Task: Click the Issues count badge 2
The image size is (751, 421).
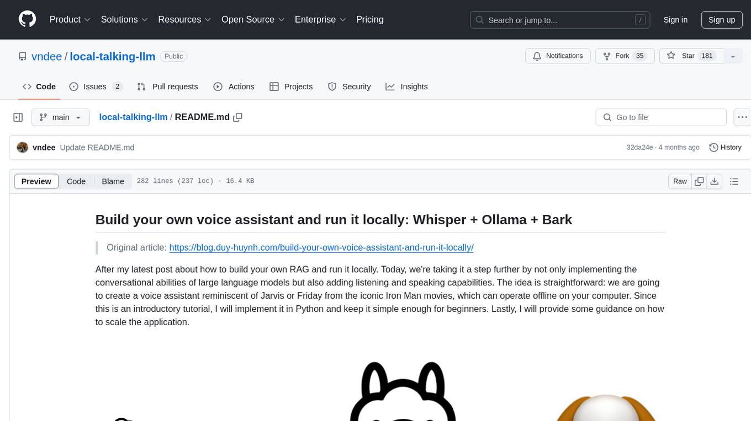Action: [x=117, y=87]
